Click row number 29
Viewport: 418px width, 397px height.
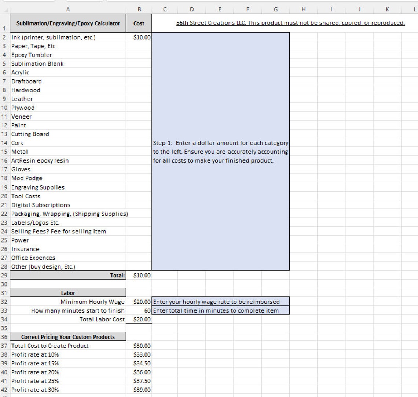click(x=4, y=275)
